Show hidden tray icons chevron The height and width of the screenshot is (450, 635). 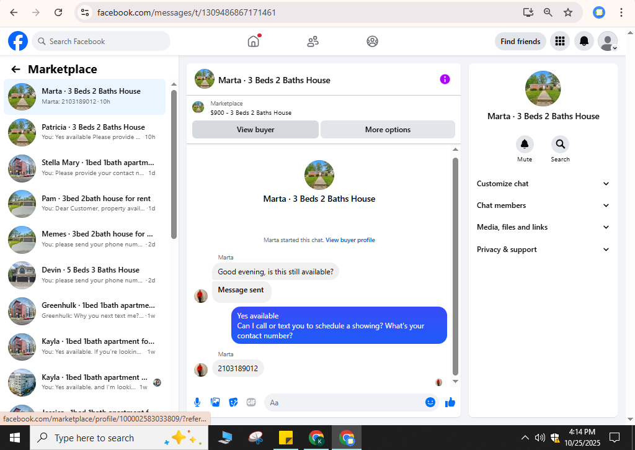pos(525,438)
